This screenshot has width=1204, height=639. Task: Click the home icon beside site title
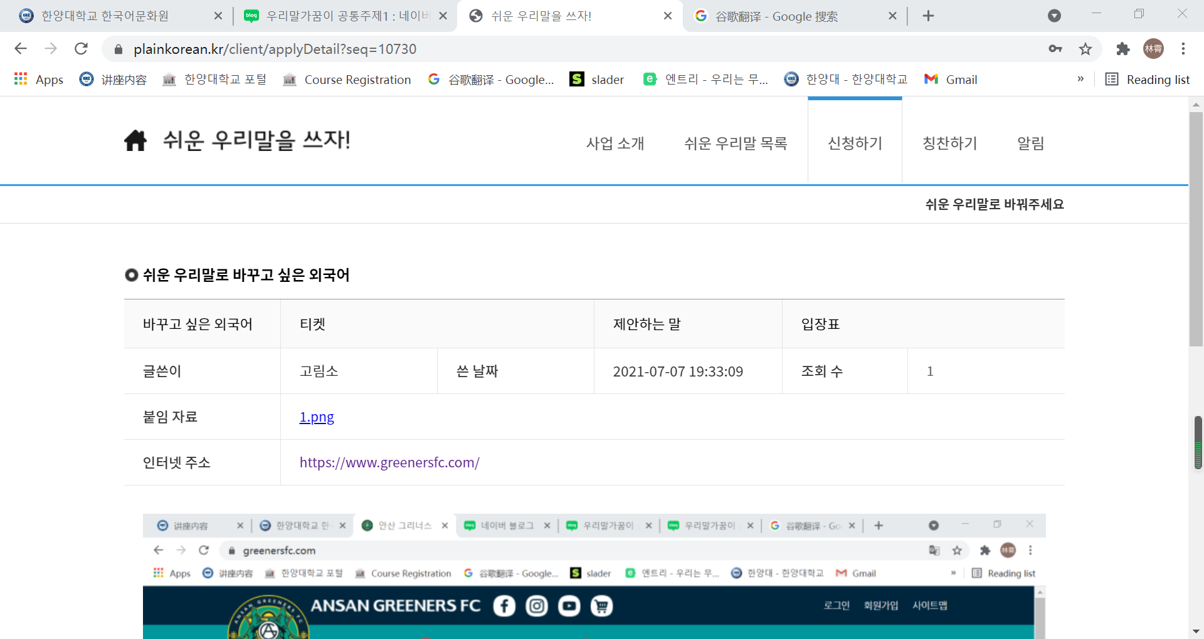tap(135, 140)
